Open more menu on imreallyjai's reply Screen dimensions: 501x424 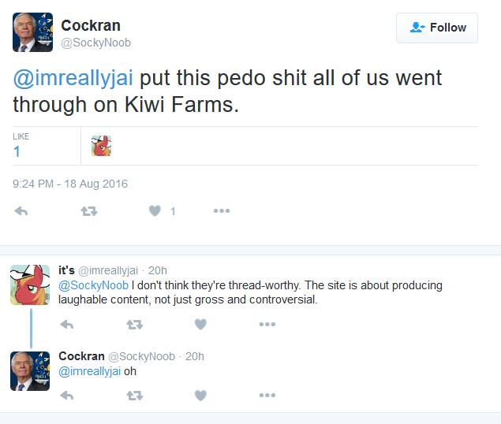point(267,325)
